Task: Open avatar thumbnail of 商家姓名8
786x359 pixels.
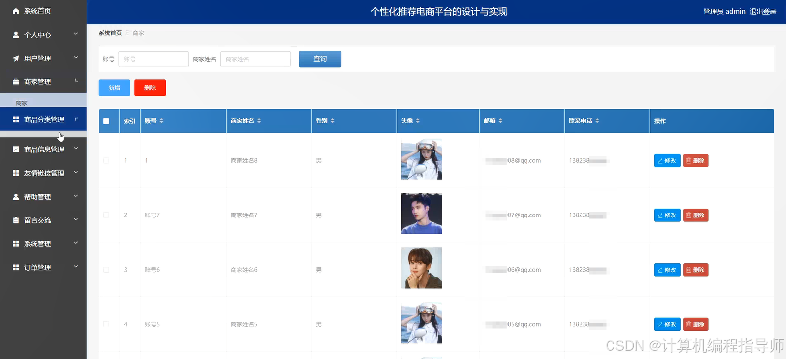Action: tap(422, 159)
